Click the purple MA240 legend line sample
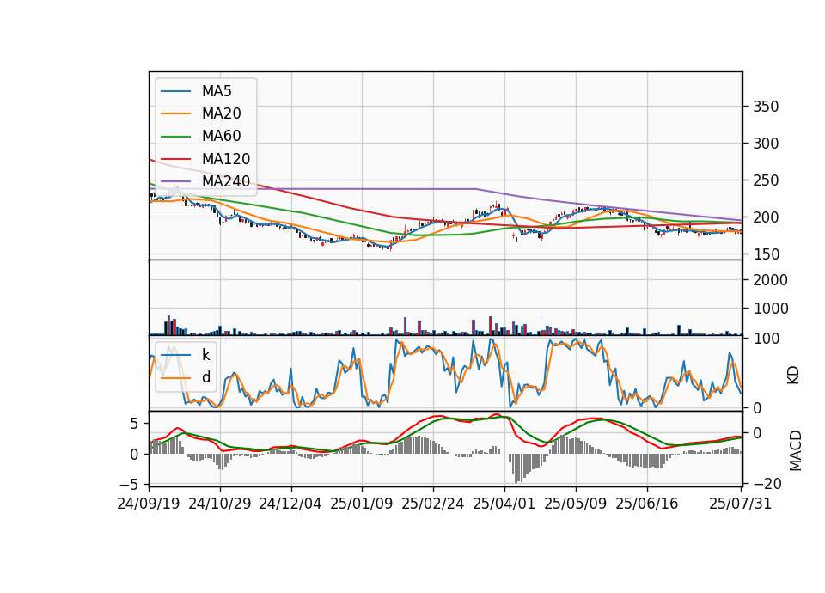This screenshot has width=825, height=593. [175, 181]
